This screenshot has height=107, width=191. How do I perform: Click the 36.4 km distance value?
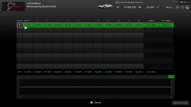[x=169, y=7]
